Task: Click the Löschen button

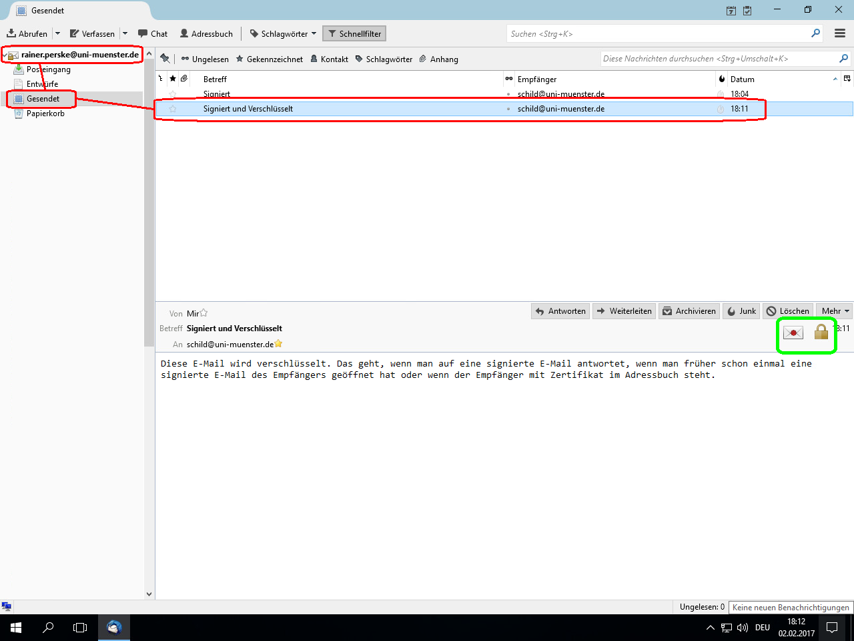Action: coord(787,311)
